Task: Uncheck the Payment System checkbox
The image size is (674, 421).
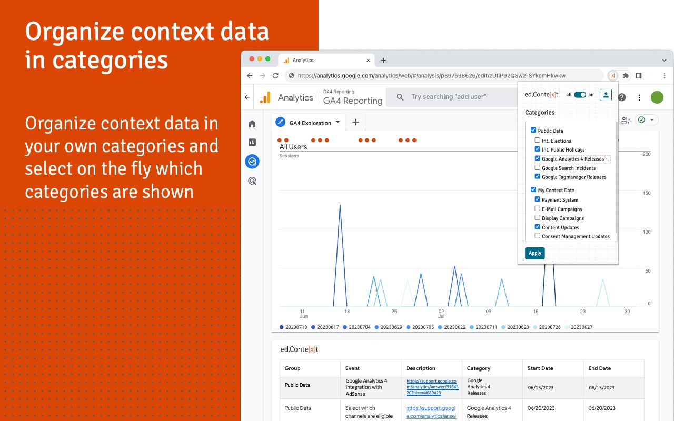Action: click(537, 199)
